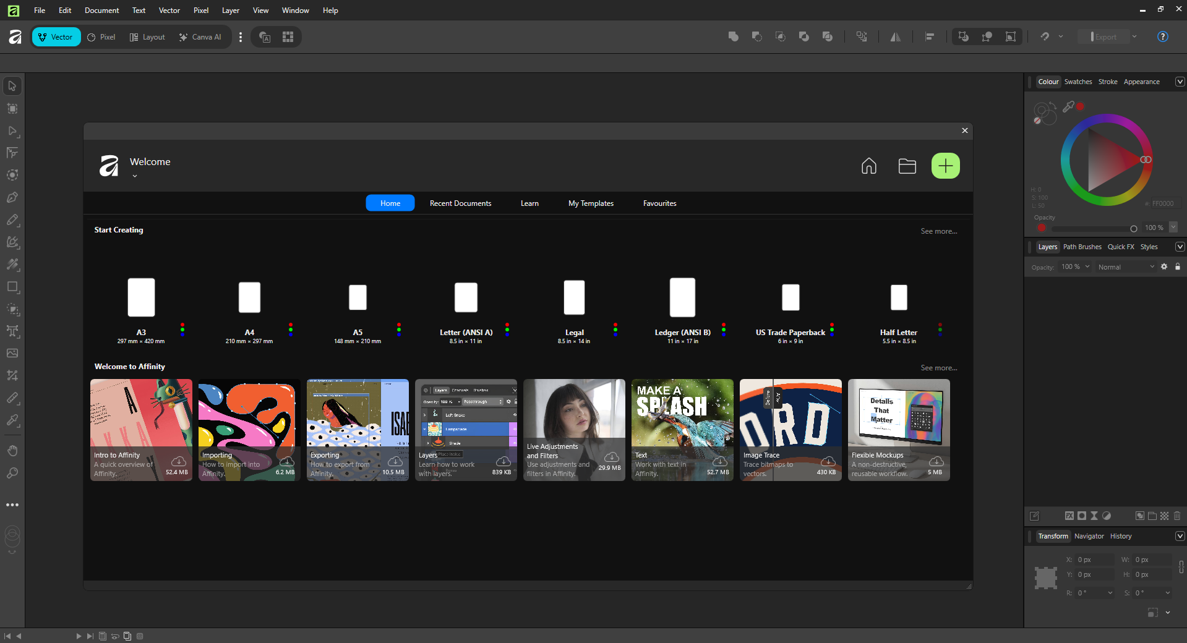The width and height of the screenshot is (1187, 643).
Task: Choose the A4 page preset thumbnail
Action: [x=249, y=297]
